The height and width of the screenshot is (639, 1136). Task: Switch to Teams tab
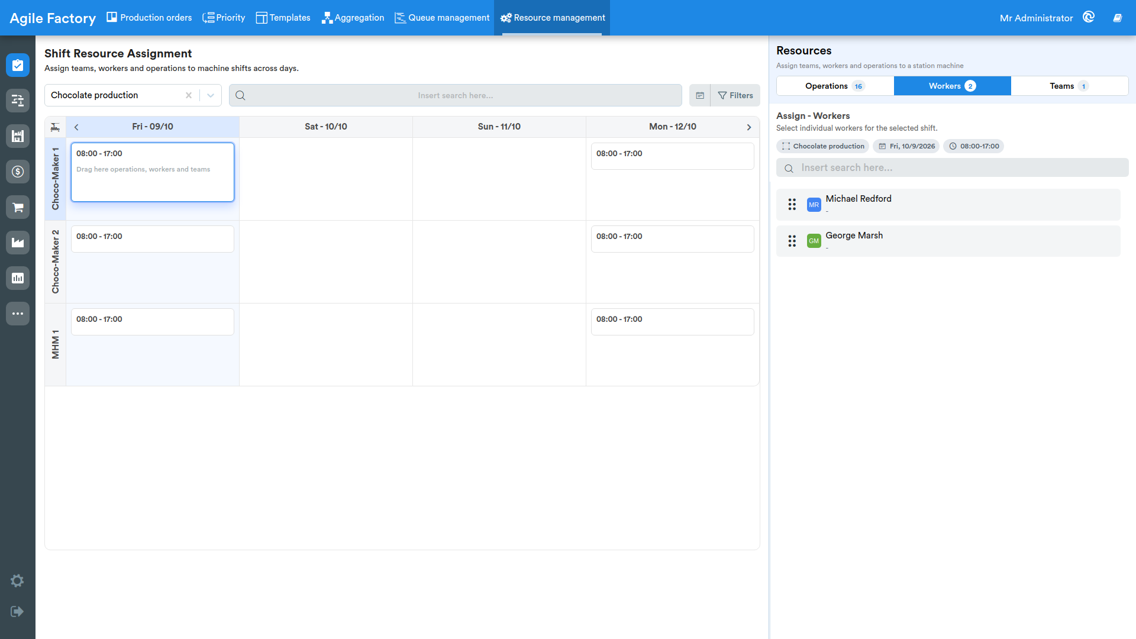[x=1069, y=86]
